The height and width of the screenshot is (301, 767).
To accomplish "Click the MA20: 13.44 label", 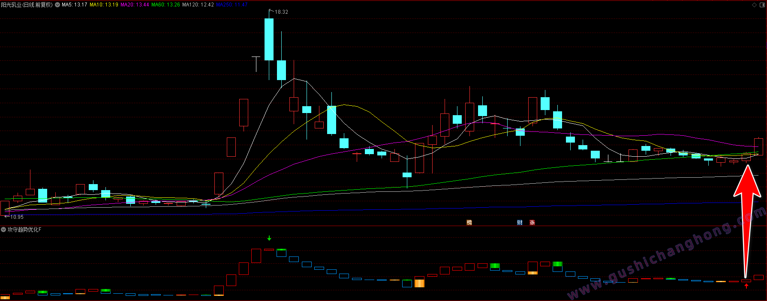I will (135, 5).
